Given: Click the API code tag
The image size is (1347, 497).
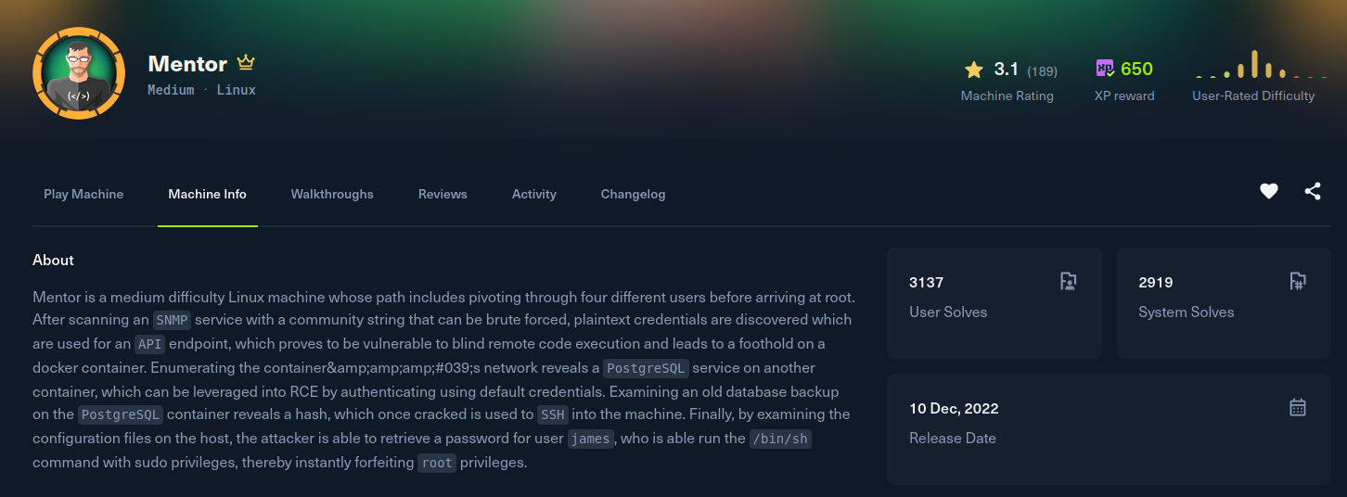Looking at the screenshot, I should pyautogui.click(x=148, y=344).
